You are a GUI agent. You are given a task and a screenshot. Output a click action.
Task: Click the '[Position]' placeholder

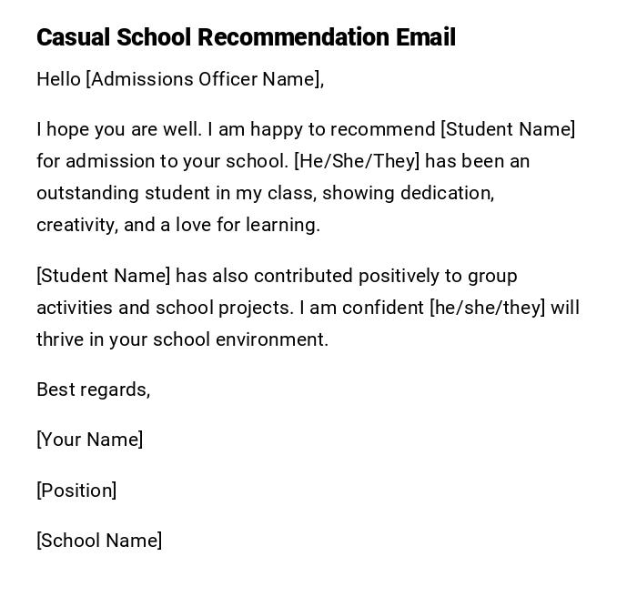click(76, 491)
